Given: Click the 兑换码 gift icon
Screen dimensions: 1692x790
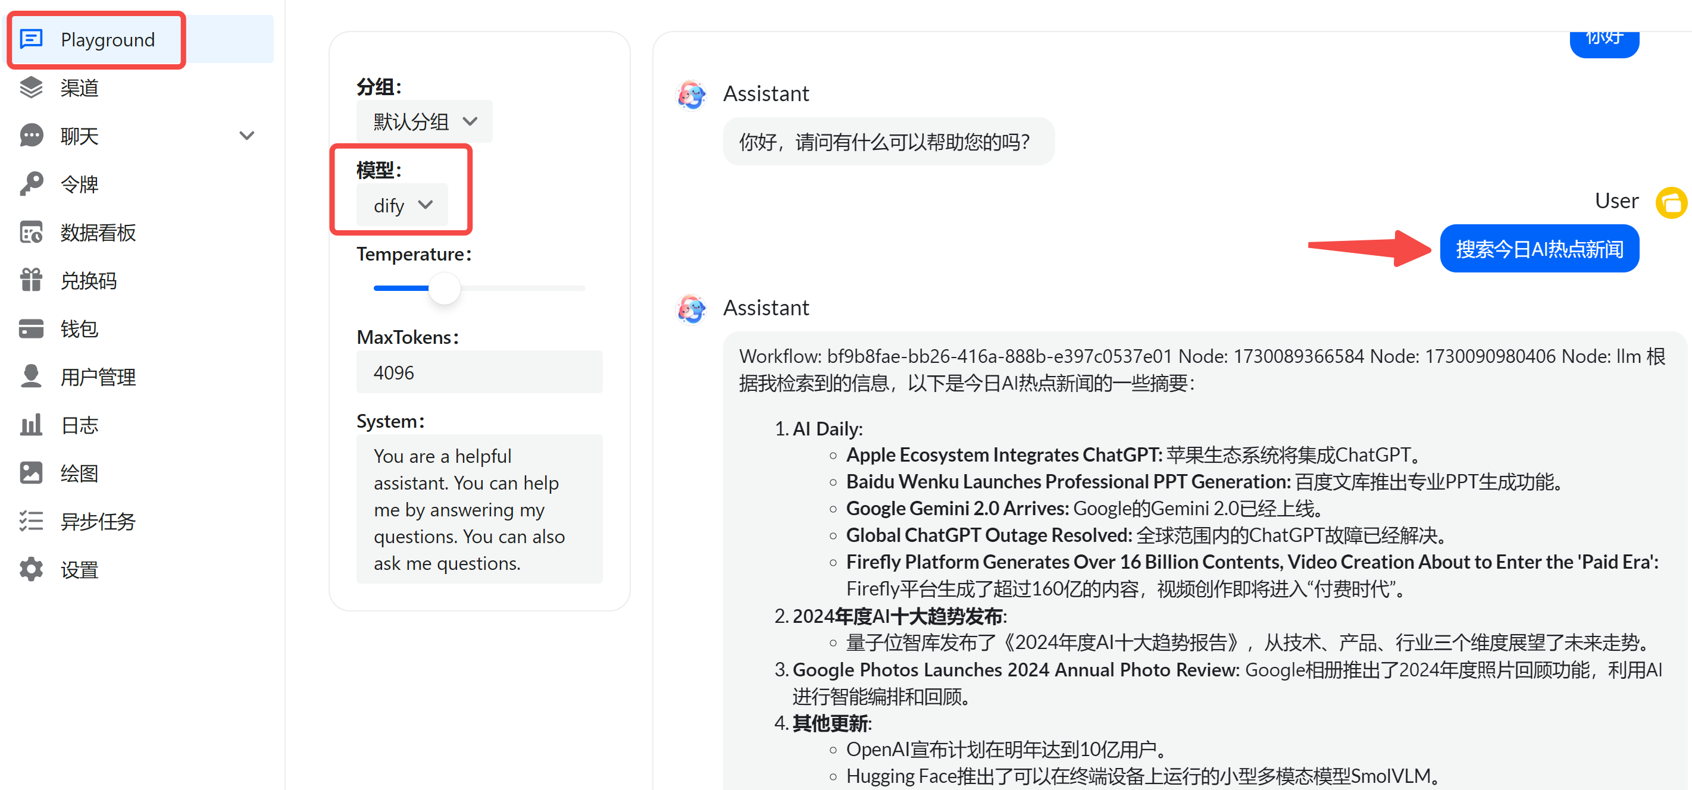Looking at the screenshot, I should (31, 280).
